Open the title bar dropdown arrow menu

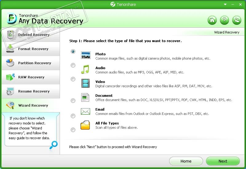[x=225, y=5]
